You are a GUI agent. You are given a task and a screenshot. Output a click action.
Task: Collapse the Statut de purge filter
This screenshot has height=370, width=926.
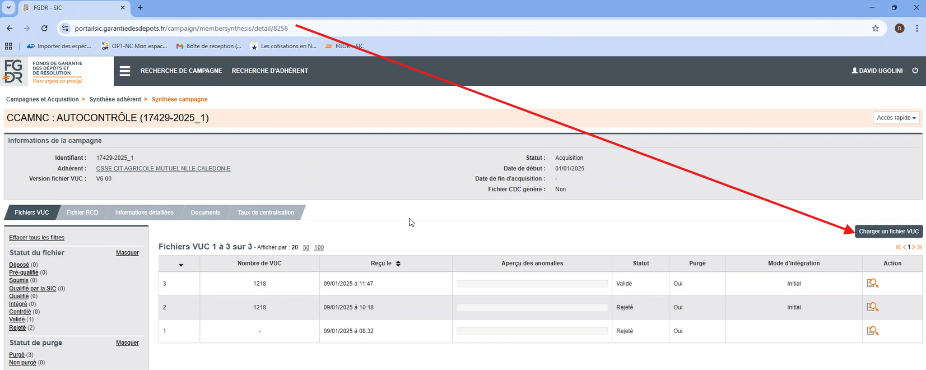(127, 343)
